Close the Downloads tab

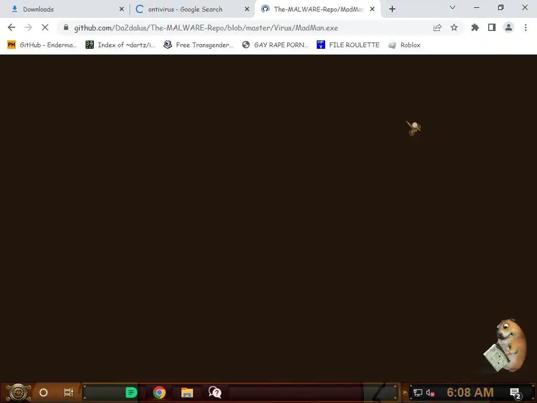(x=122, y=9)
